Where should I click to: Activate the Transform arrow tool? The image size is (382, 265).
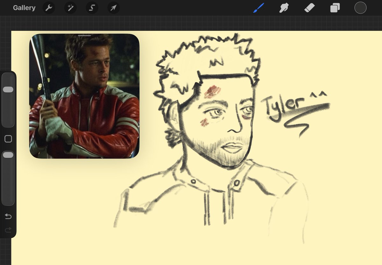click(x=114, y=8)
